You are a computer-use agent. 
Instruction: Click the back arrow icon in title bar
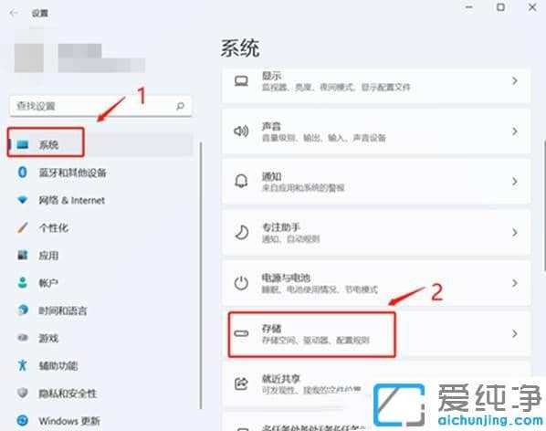pyautogui.click(x=14, y=13)
